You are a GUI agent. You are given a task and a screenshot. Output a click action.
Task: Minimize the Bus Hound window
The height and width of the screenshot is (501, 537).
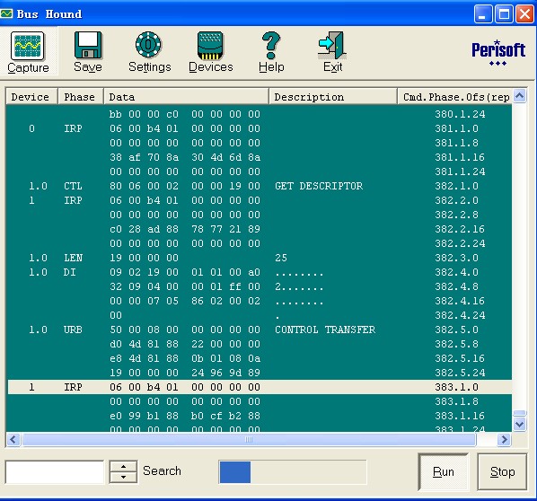click(x=483, y=14)
